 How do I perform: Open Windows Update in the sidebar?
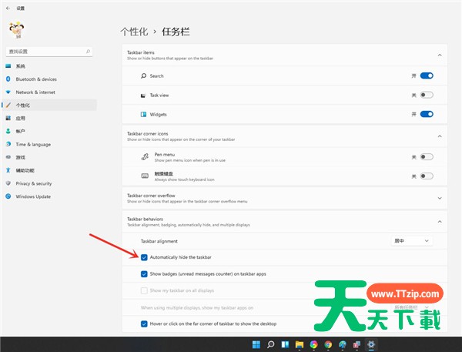(x=33, y=196)
